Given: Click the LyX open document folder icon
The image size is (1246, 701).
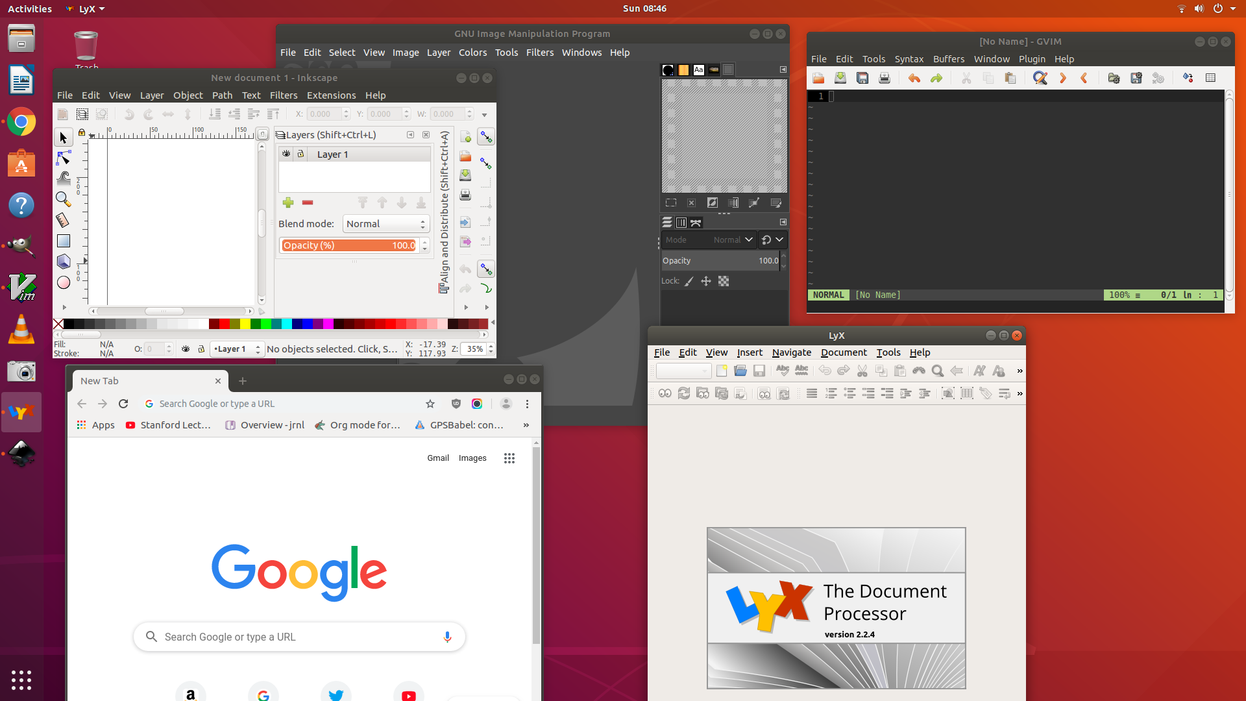Looking at the screenshot, I should (x=740, y=371).
